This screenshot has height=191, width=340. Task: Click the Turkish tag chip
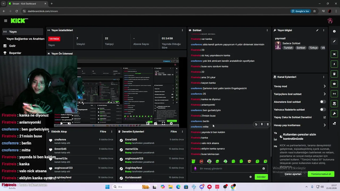[x=288, y=48]
